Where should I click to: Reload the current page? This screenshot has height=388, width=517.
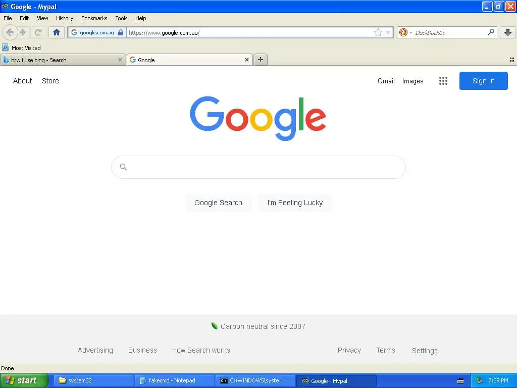38,32
